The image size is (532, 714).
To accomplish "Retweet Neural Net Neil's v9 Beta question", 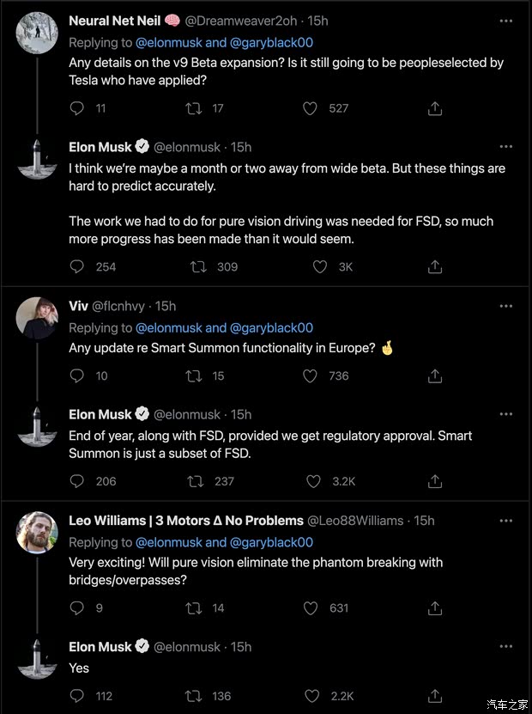I will pos(194,108).
